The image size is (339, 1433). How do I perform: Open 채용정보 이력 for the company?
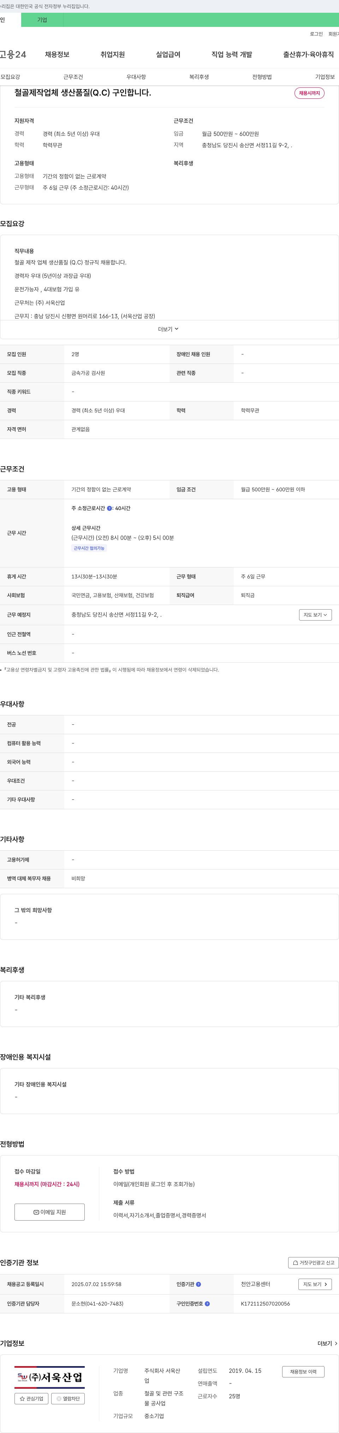pos(303,1372)
